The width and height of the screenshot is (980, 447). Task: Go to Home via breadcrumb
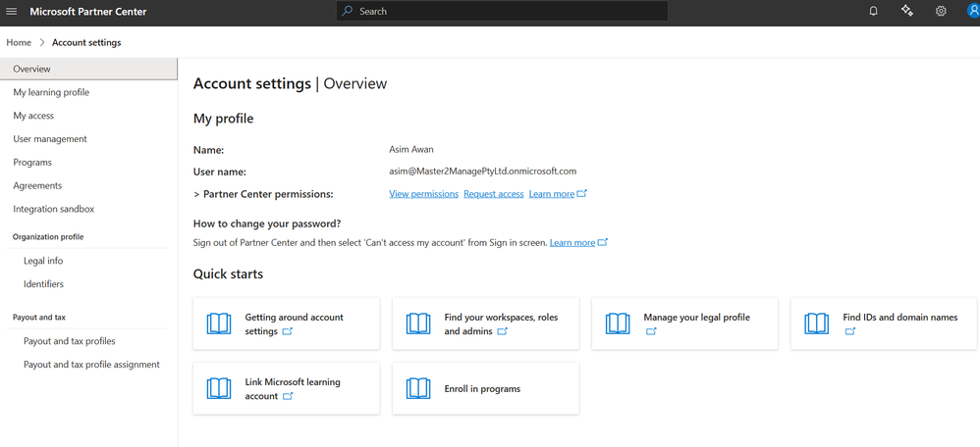coord(19,42)
